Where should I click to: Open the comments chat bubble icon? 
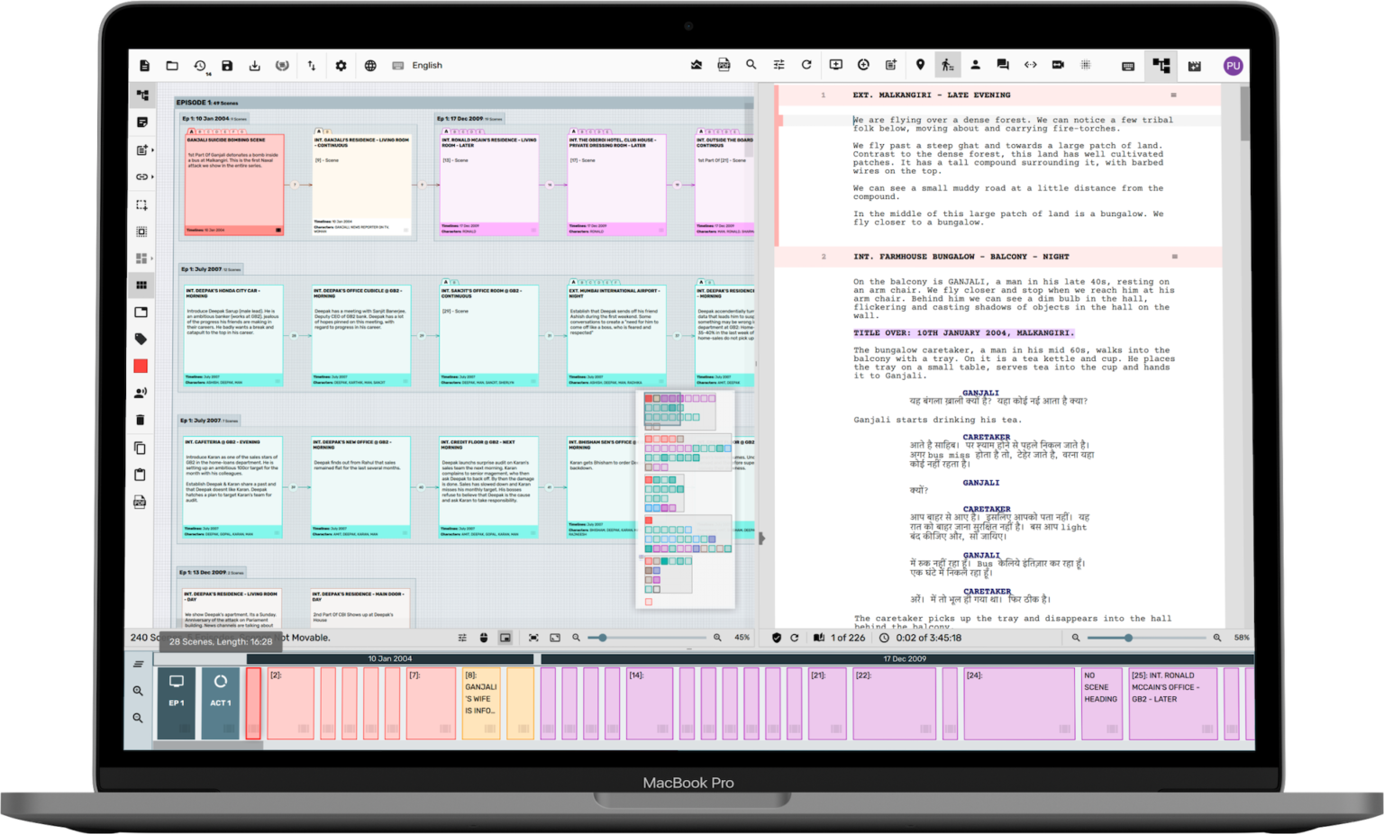(x=1003, y=65)
